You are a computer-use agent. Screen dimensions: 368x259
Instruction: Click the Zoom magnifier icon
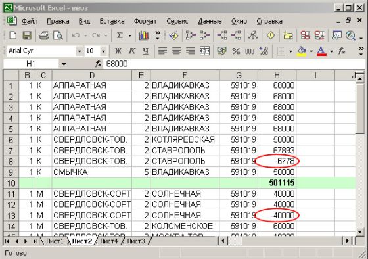[x=351, y=35]
